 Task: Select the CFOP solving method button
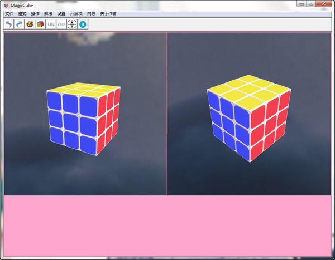62,24
